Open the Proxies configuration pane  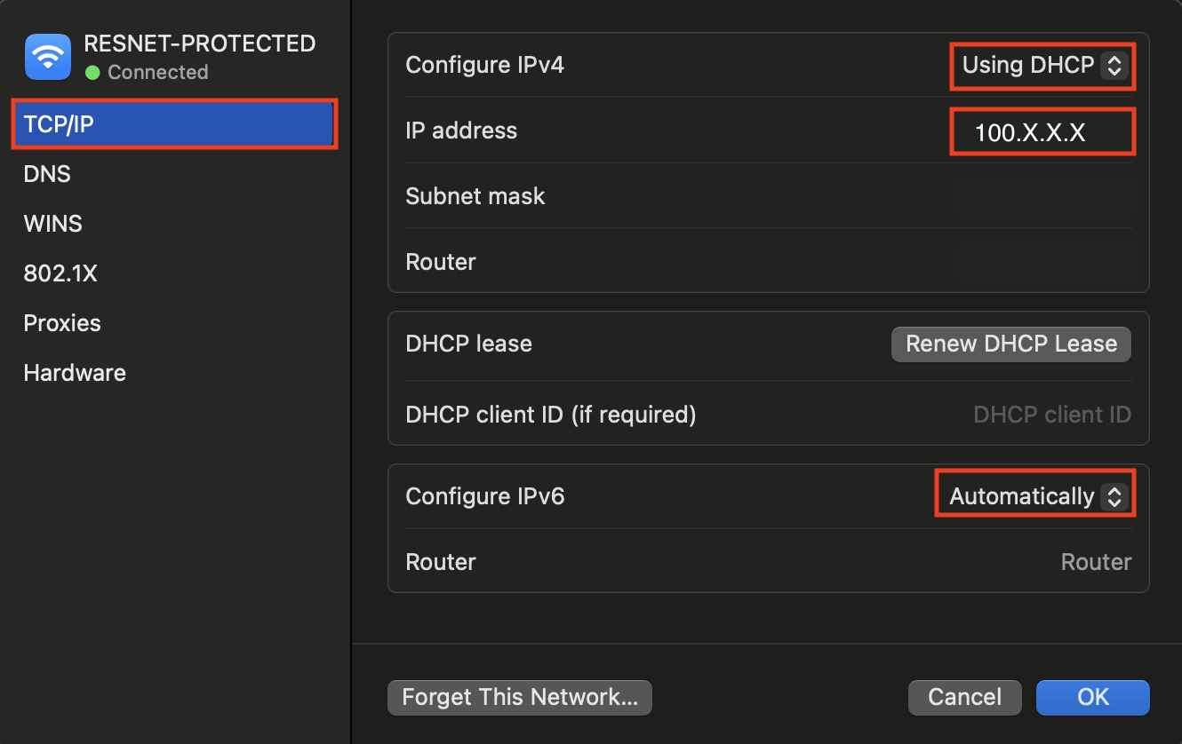tap(62, 323)
